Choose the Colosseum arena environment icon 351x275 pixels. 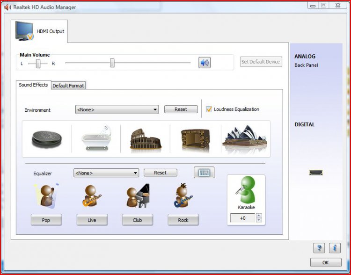[x=146, y=139]
